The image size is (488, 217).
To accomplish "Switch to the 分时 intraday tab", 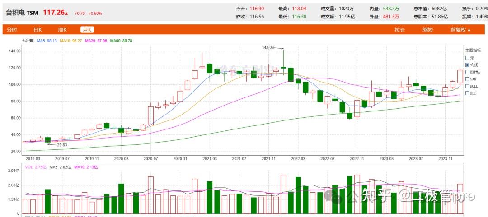I will (12, 30).
